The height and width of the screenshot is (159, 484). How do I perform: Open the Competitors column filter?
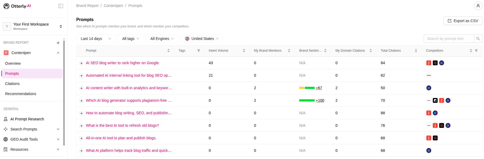tap(476, 51)
